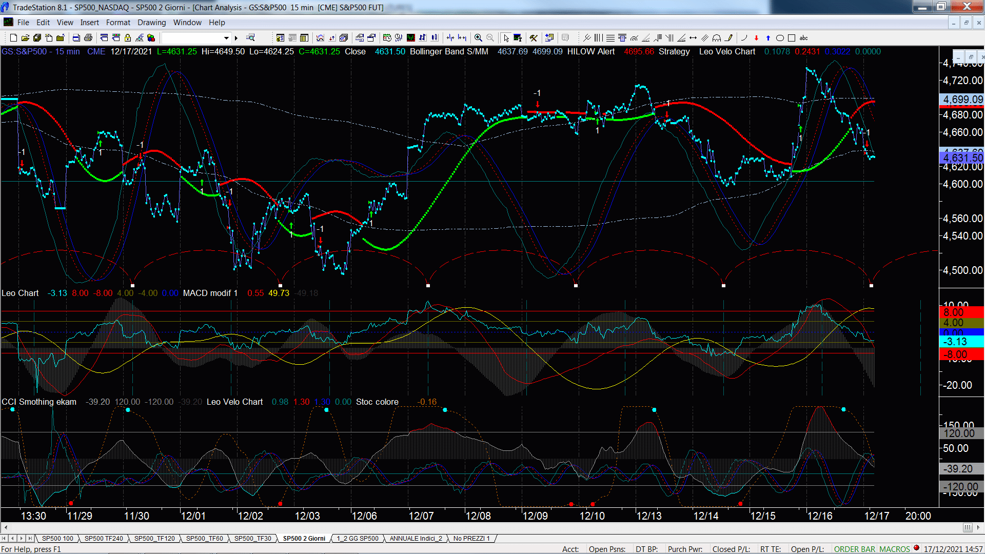Click the angle line drawing tool
Viewport: 985px width, 554px height.
pos(681,38)
